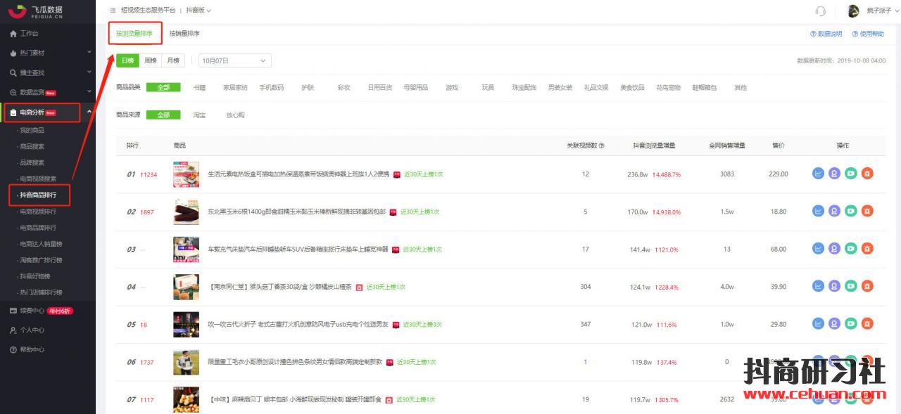The width and height of the screenshot is (901, 414).
Task: Click the sidebar collapse hamburger icon
Action: point(113,11)
